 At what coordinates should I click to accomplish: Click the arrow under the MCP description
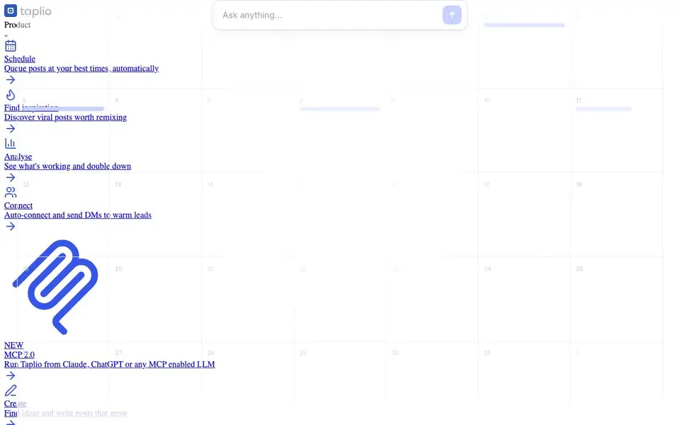(11, 375)
